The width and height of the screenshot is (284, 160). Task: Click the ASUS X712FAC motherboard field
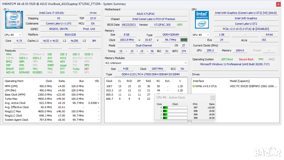[146, 14]
